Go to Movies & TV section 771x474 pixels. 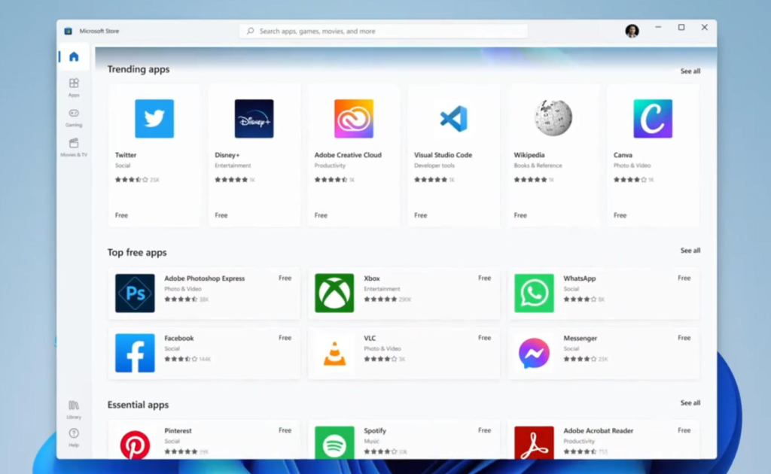click(74, 147)
